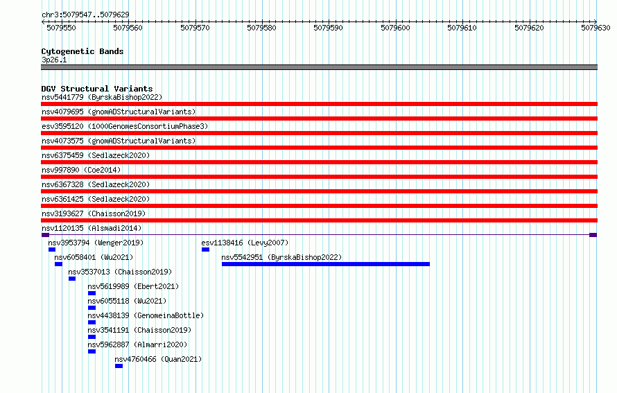This screenshot has height=393, width=617.
Task: Click nsv1120135 (Alsmadi2014) label
Action: point(92,228)
